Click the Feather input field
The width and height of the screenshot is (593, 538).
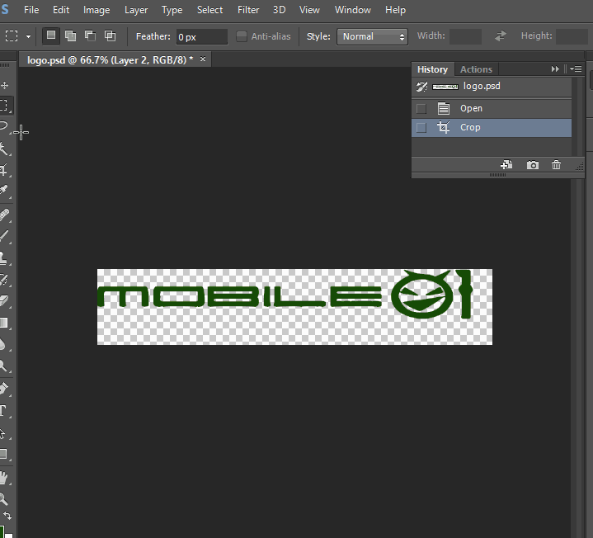(x=201, y=36)
